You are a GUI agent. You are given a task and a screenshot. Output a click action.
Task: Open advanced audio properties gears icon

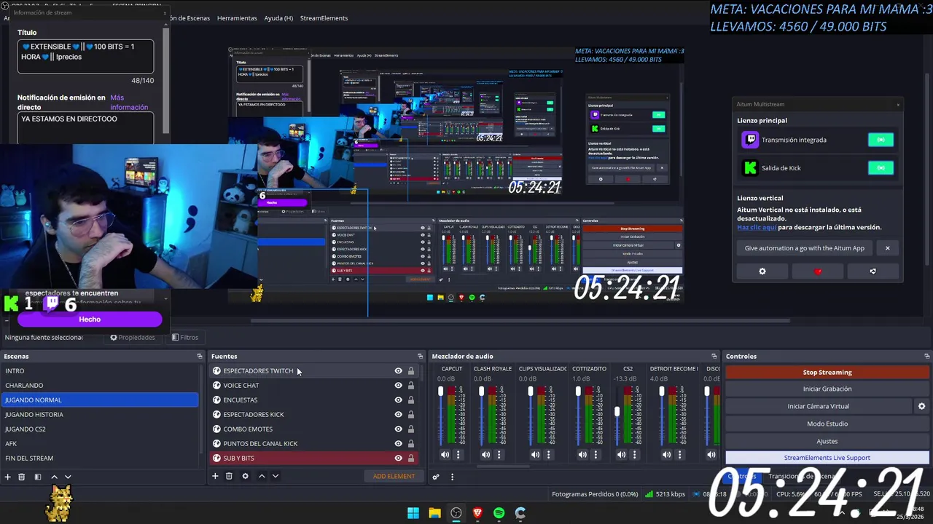coord(436,477)
